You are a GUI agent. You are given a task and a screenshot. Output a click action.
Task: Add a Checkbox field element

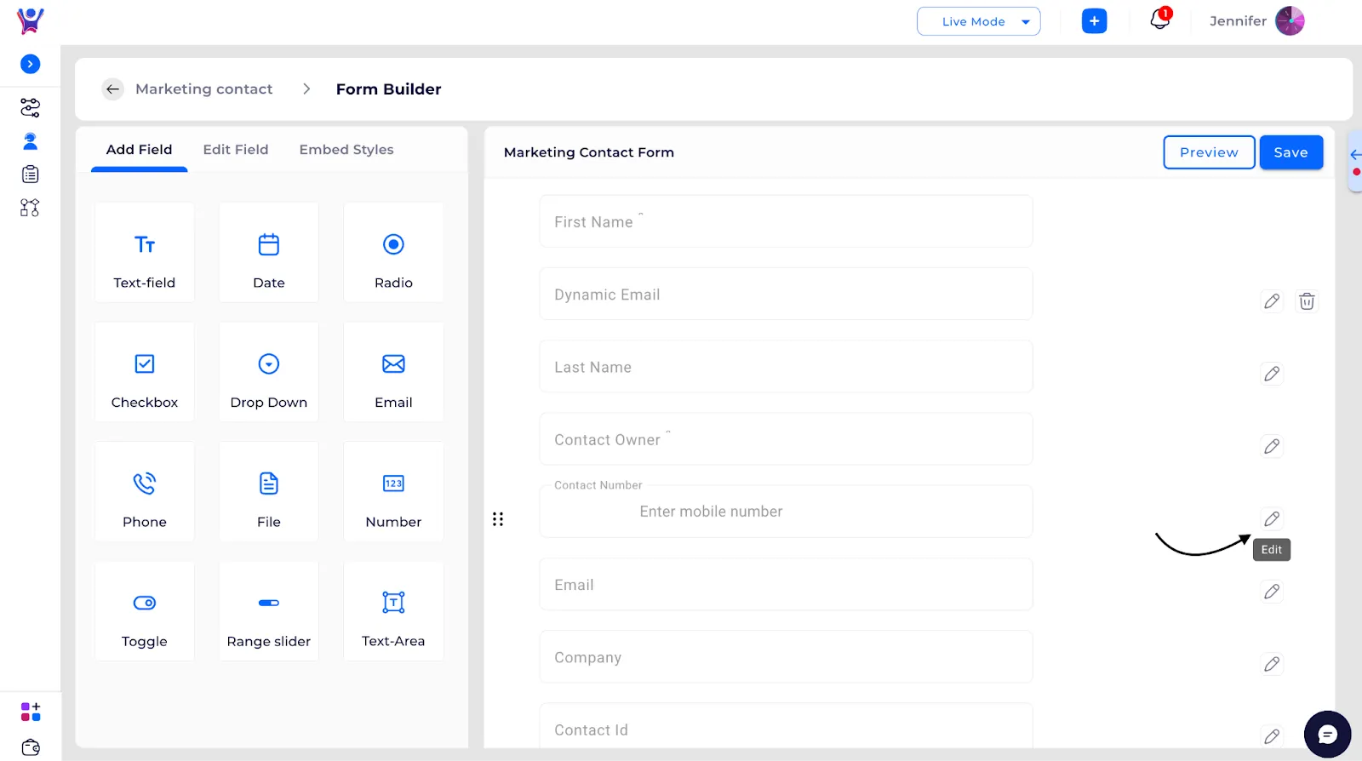[145, 372]
